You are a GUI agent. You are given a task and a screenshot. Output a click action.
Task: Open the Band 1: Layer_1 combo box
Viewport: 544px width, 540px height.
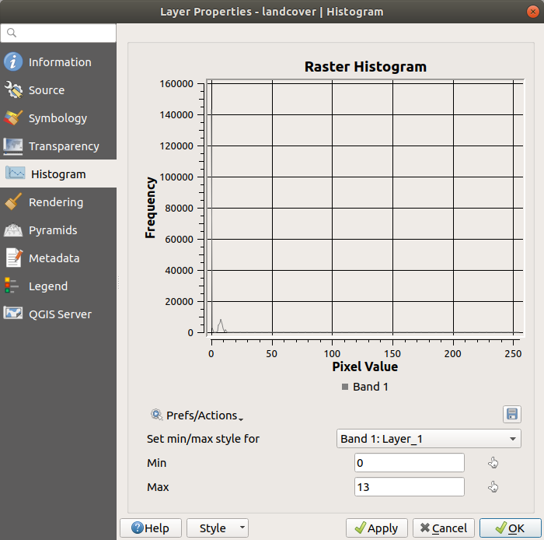429,439
